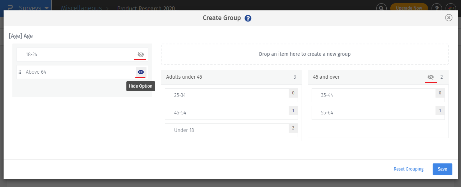Select the 35-44 item in 45 and over
The height and width of the screenshot is (187, 461).
coord(373,95)
